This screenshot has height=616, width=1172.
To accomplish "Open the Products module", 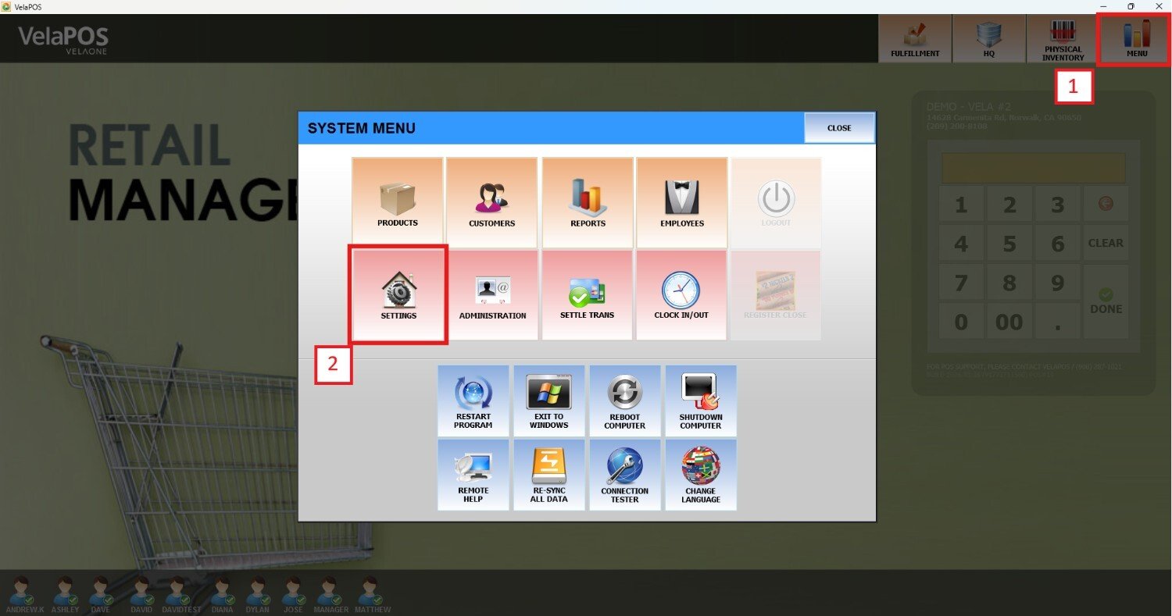I will [x=397, y=202].
